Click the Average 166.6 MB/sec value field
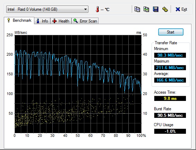 pos(170,80)
